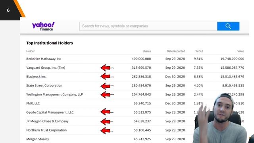Click the 6.58% out value
This screenshot has height=143, width=254.
[x=198, y=77]
